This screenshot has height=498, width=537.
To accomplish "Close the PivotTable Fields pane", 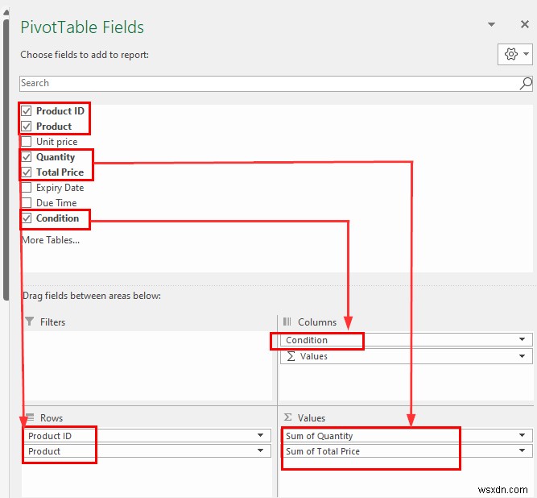I will 525,24.
